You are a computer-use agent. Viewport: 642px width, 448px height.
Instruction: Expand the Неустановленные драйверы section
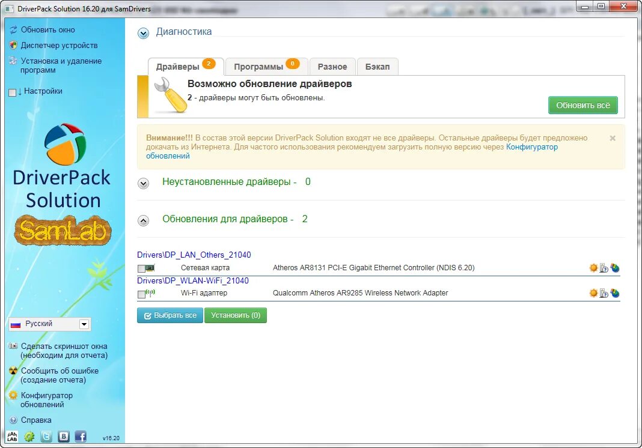[143, 183]
